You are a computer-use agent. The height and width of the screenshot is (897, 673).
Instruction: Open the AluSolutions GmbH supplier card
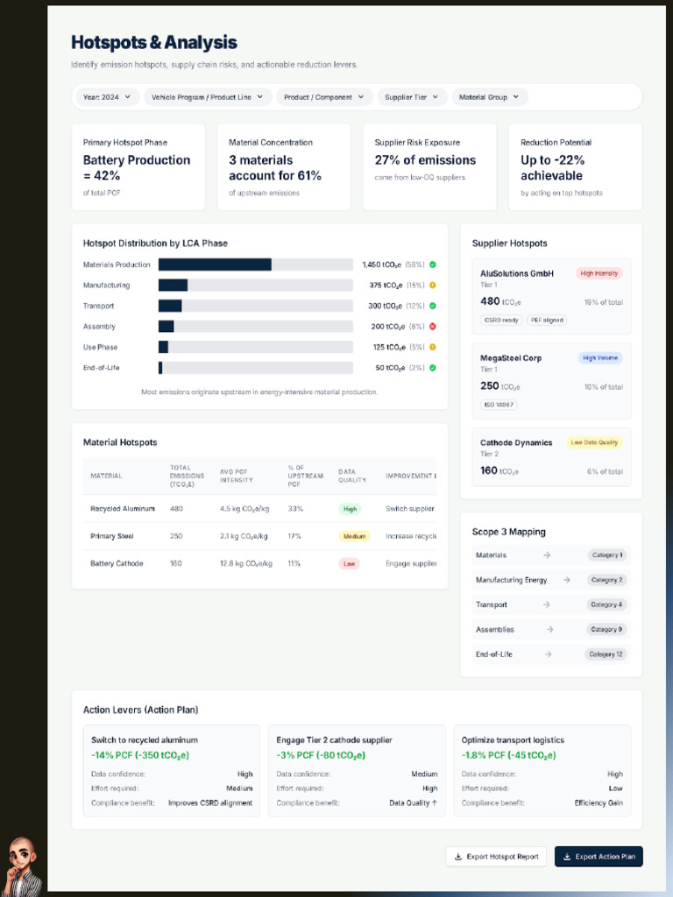pos(551,296)
